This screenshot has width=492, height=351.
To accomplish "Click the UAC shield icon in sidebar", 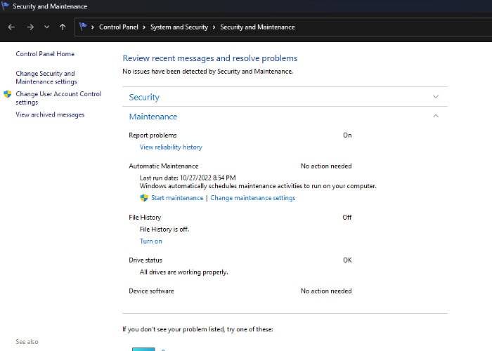I will (8, 94).
